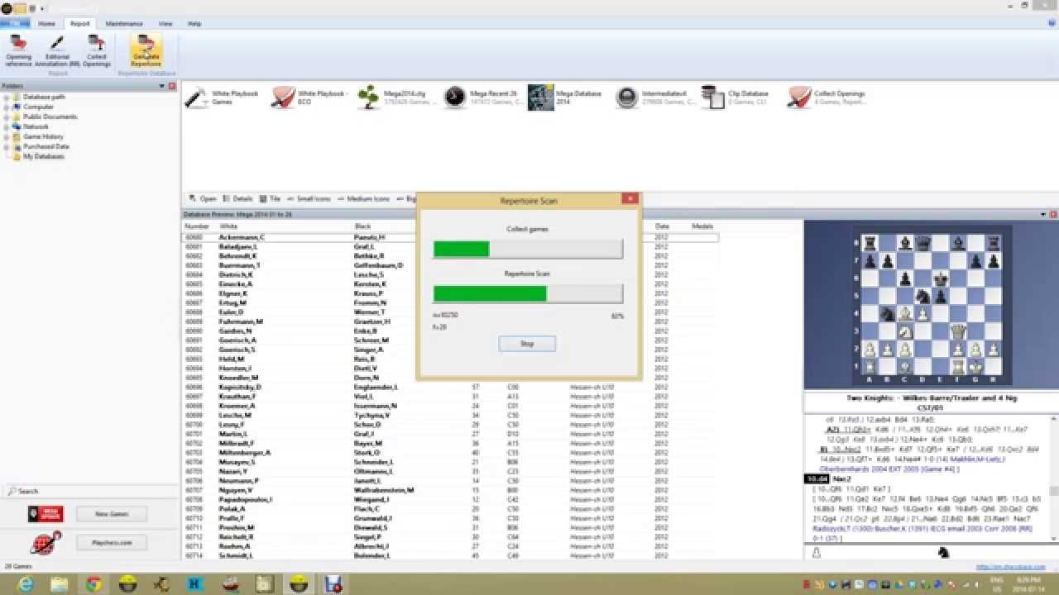Click the Playchess.com button

(x=112, y=543)
